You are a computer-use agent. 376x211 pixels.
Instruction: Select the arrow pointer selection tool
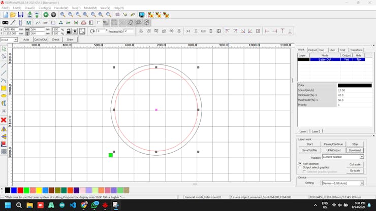click(x=4, y=49)
